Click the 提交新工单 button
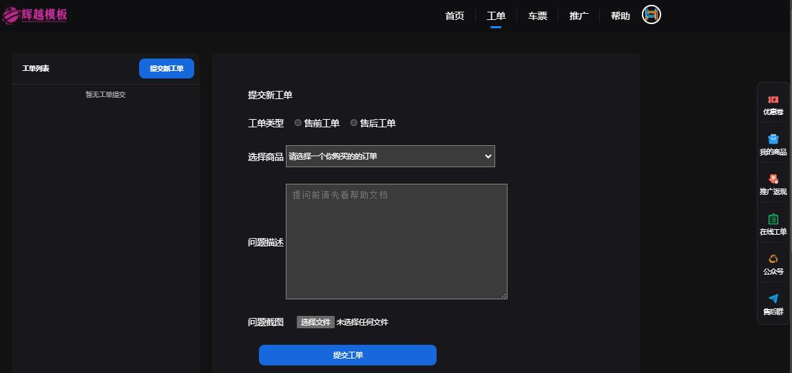Viewport: 792px width, 373px height. point(167,69)
